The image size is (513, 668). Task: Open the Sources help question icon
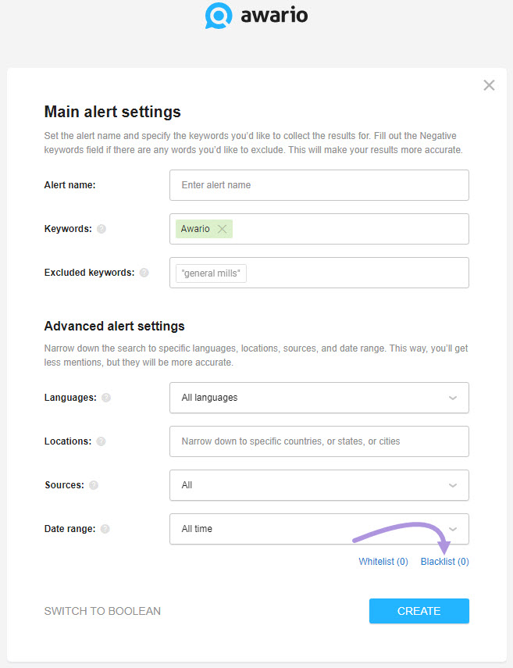94,485
